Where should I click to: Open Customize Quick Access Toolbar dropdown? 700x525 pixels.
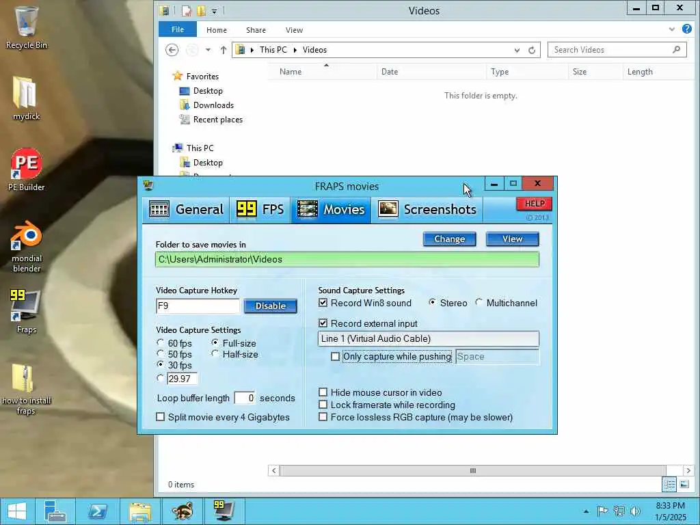click(214, 11)
